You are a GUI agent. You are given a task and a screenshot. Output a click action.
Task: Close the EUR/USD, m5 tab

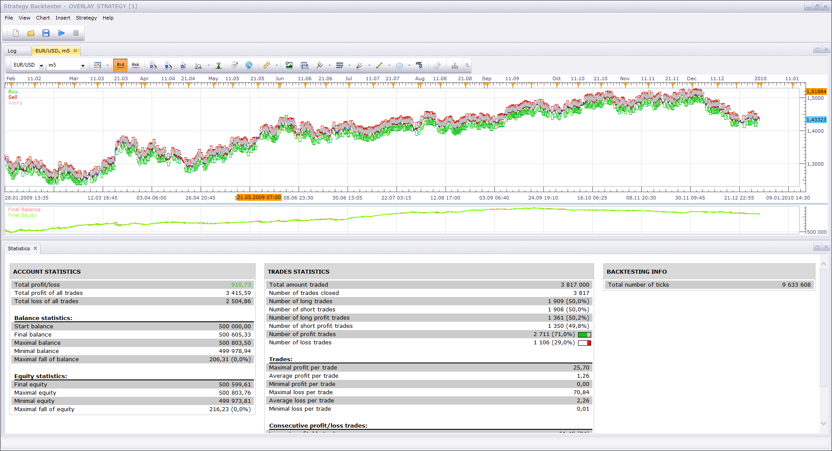coord(75,51)
